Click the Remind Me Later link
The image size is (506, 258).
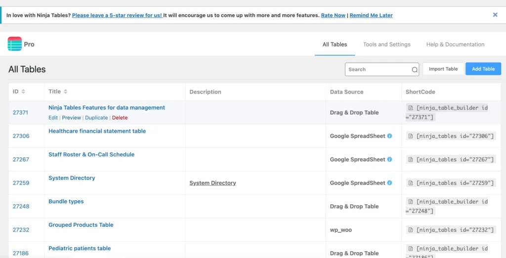point(371,15)
